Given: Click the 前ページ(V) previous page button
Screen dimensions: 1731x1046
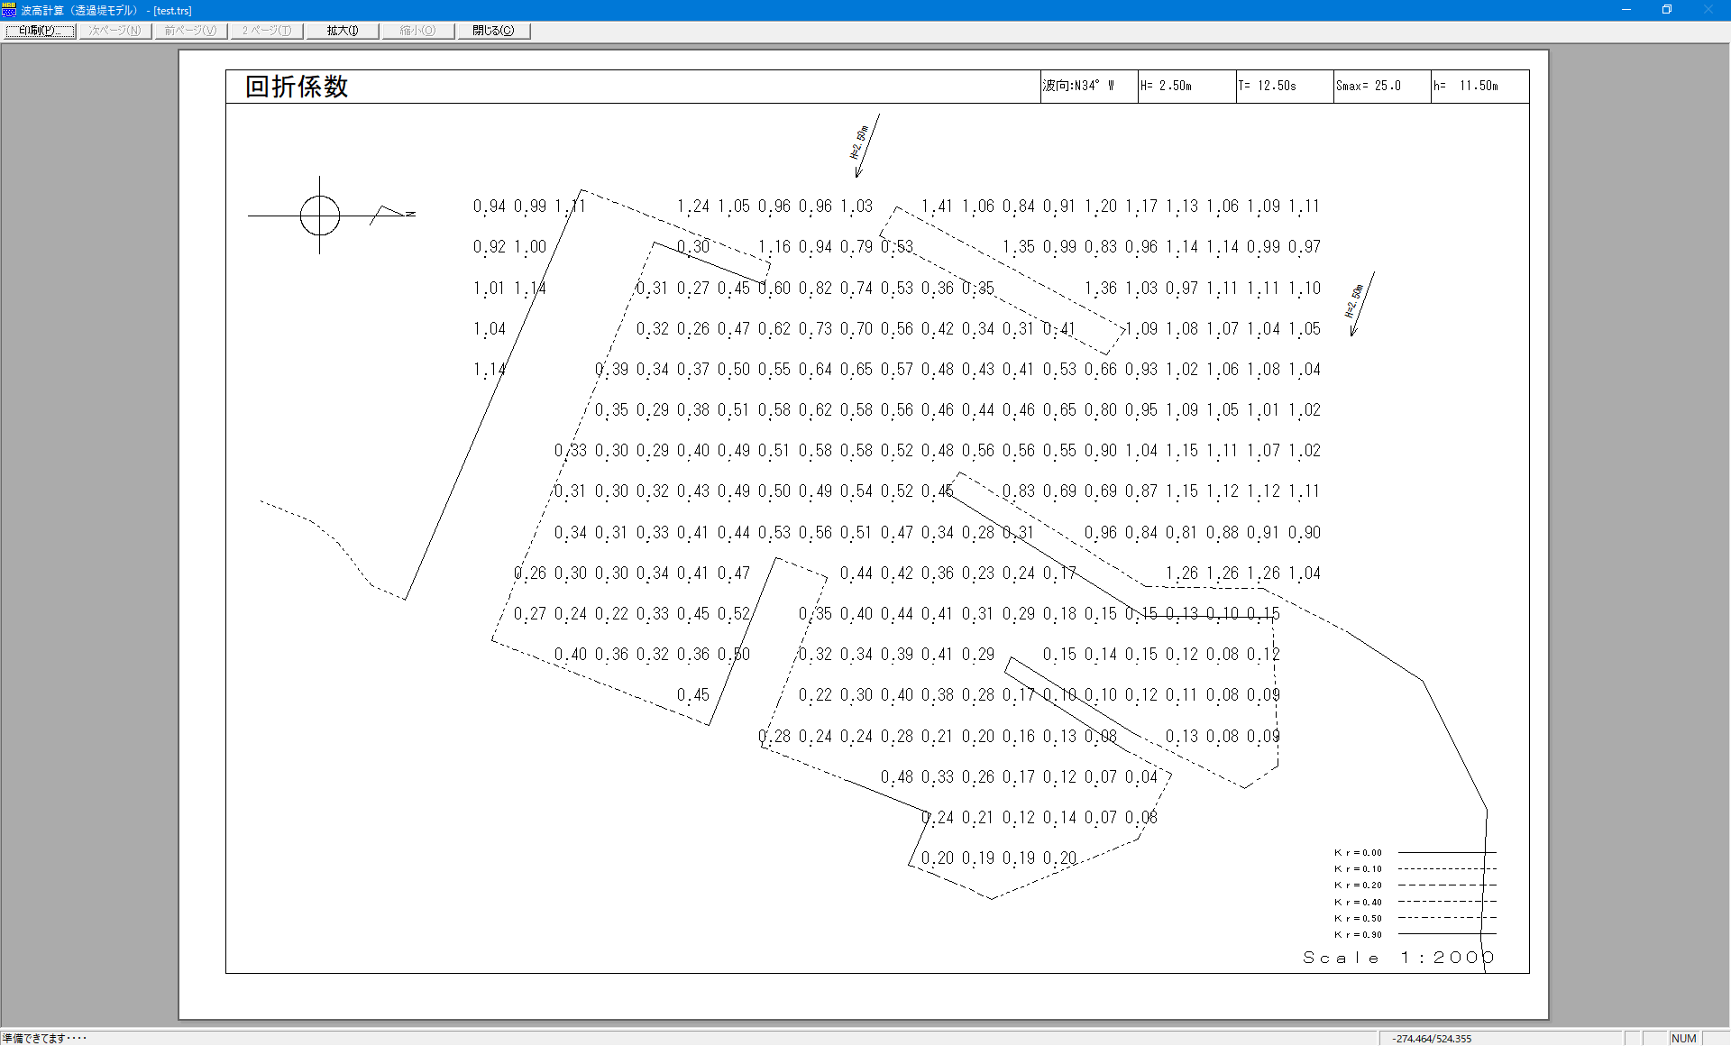Looking at the screenshot, I should (x=190, y=31).
